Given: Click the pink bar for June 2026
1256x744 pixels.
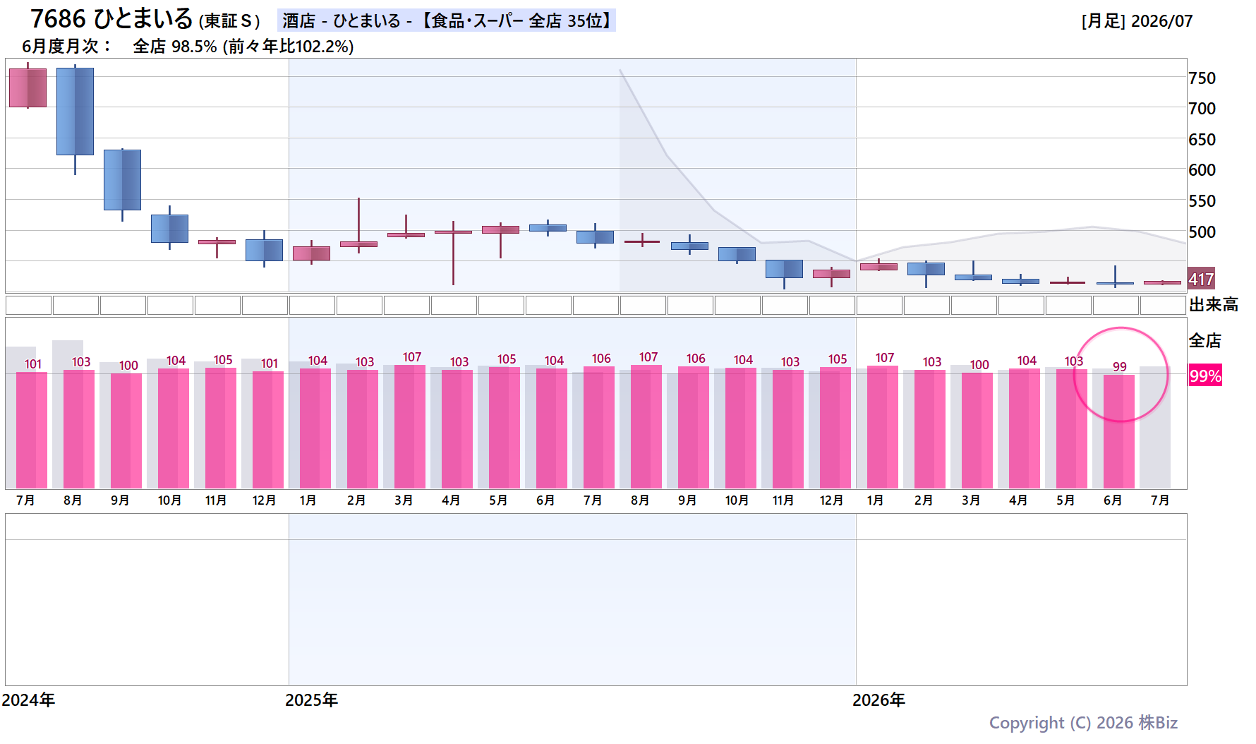Looking at the screenshot, I should click(x=1119, y=431).
